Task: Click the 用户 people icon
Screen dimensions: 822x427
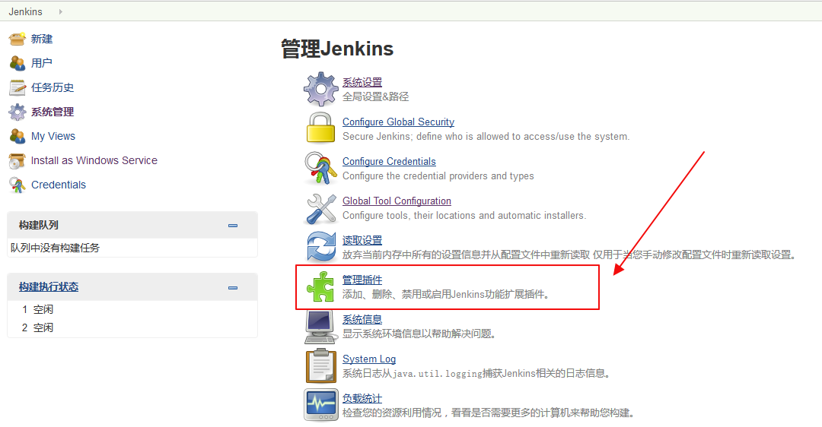Action: (x=18, y=63)
